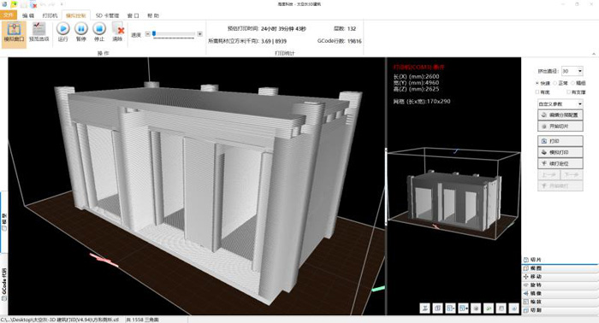
Task: Click the 速度 speed slider track
Action: [x=174, y=34]
